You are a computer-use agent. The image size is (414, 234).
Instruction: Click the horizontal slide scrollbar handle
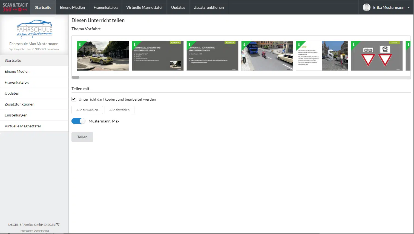(76, 77)
